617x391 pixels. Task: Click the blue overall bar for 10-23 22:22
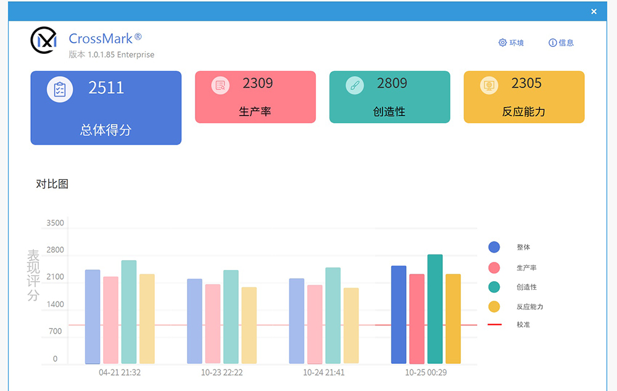tap(195, 321)
